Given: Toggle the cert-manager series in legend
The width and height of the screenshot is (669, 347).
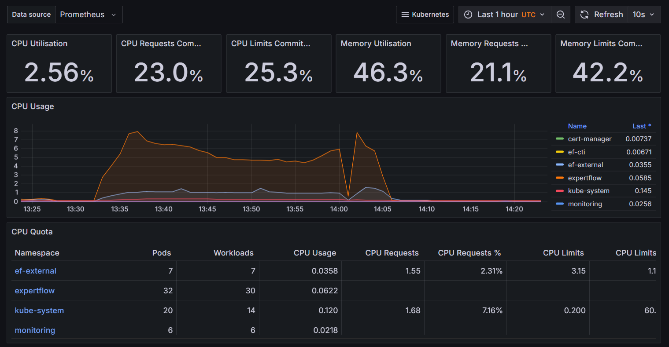Looking at the screenshot, I should [589, 139].
